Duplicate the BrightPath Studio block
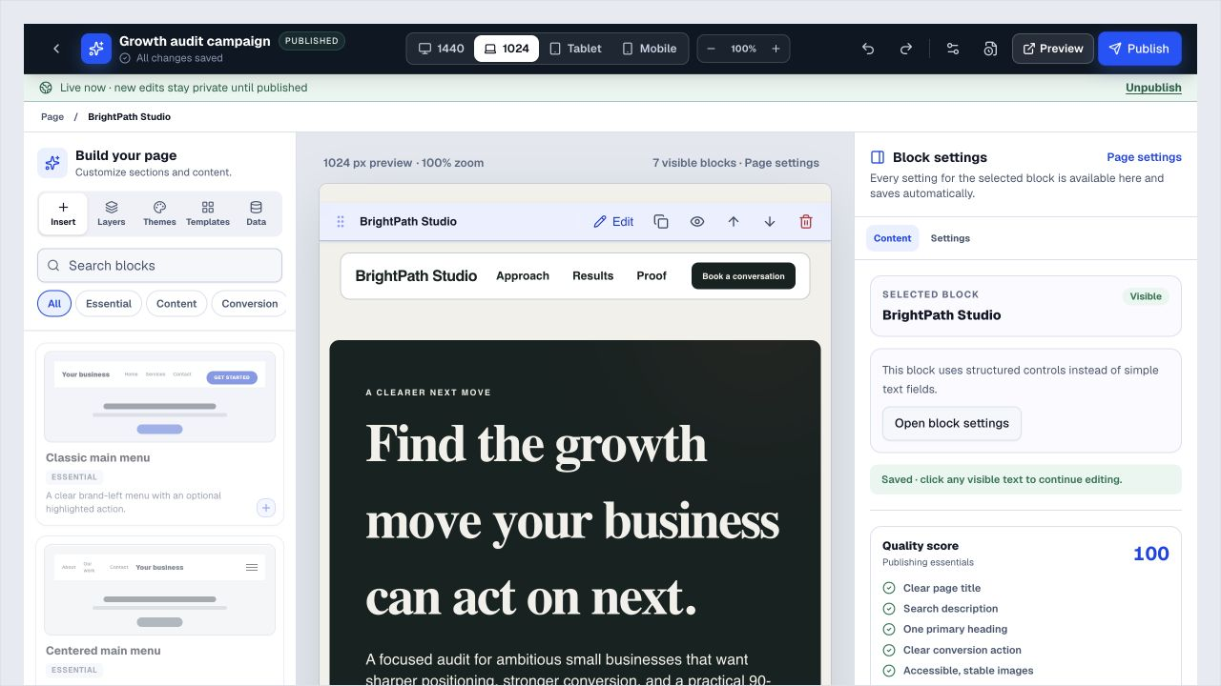The image size is (1221, 686). pos(661,222)
